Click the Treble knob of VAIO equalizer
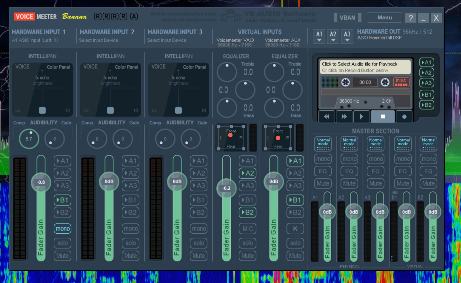 click(227, 72)
